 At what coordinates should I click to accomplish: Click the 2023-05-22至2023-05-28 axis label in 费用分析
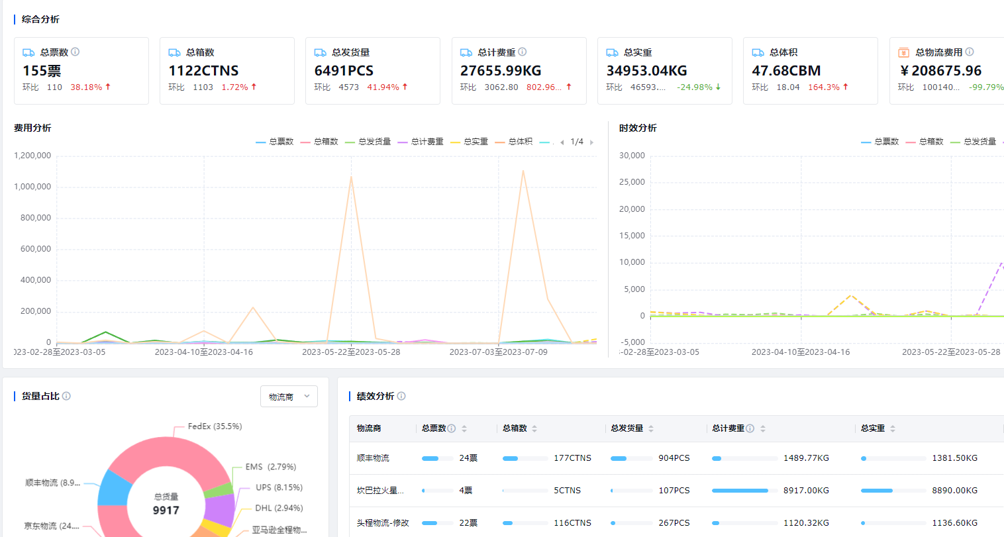click(351, 352)
